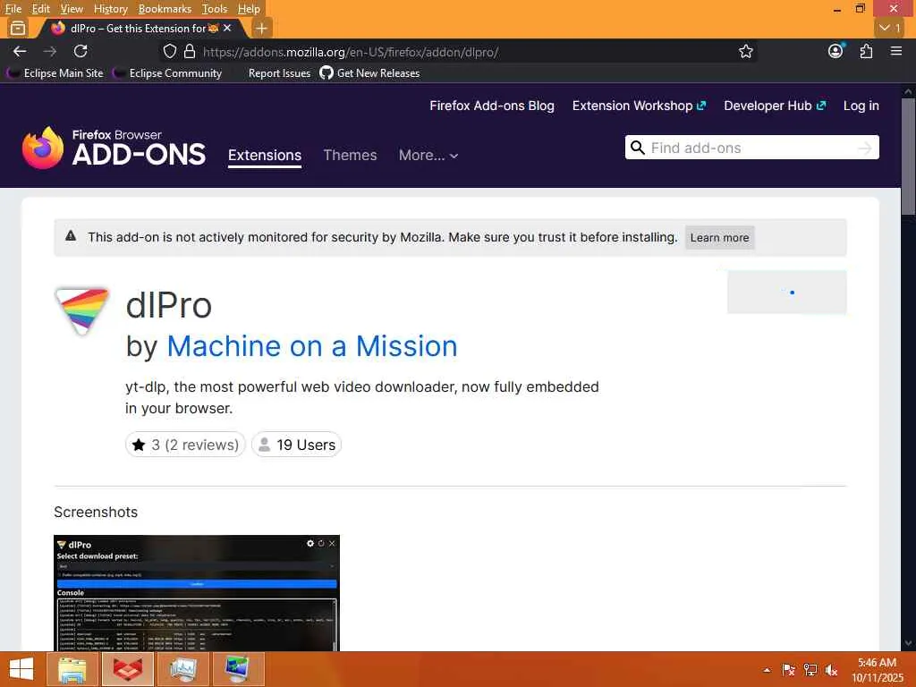Open the Extensions puzzle icon
This screenshot has height=687, width=916.
pos(866,51)
